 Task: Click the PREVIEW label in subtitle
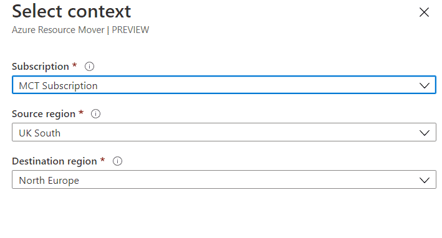(130, 30)
